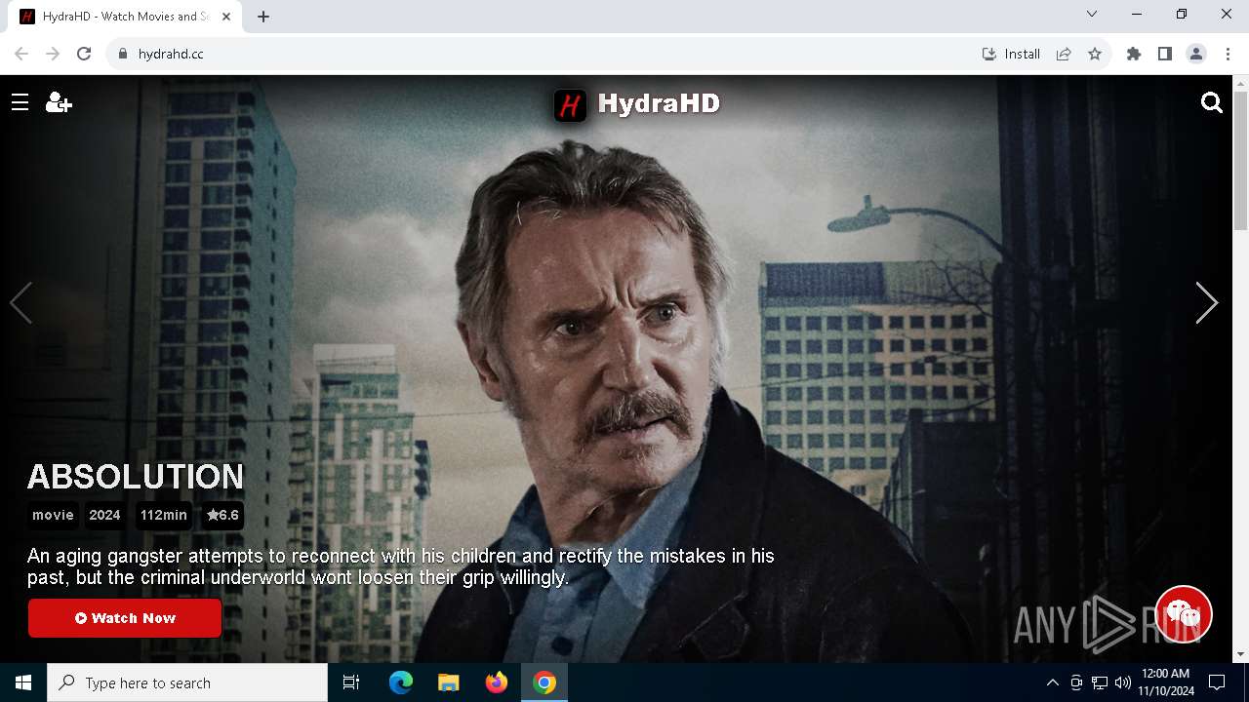Screen dimensions: 1249x702
Task: Open Chrome profile avatar
Action: click(x=1196, y=54)
